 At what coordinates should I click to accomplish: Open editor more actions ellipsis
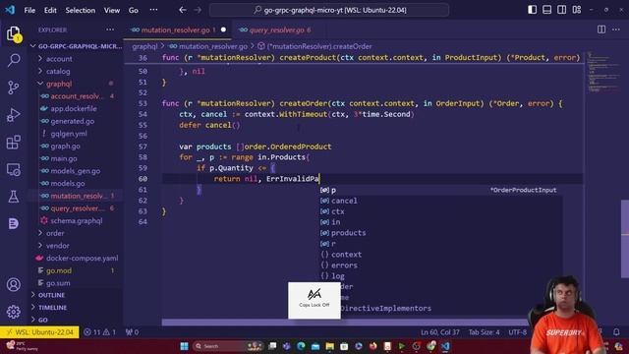(616, 29)
